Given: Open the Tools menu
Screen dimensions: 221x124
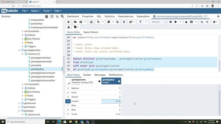Looking at the screenshot, I should click(x=47, y=11).
